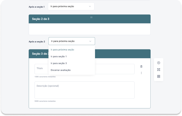This screenshot has height=116, width=182.
Task: Click the Seção 2 de 3 header
Action: coord(40,19)
